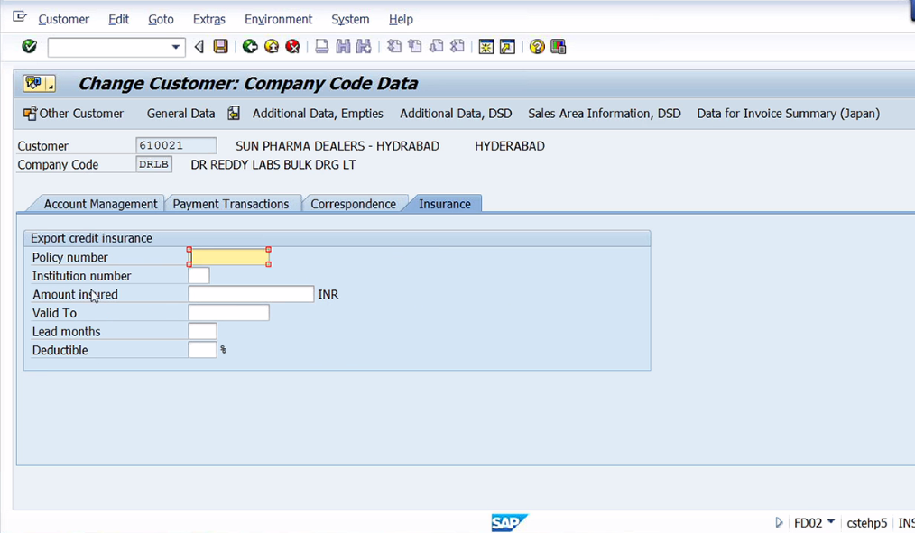The height and width of the screenshot is (533, 915).
Task: Collapse the command field with the triangle icon
Action: [199, 47]
